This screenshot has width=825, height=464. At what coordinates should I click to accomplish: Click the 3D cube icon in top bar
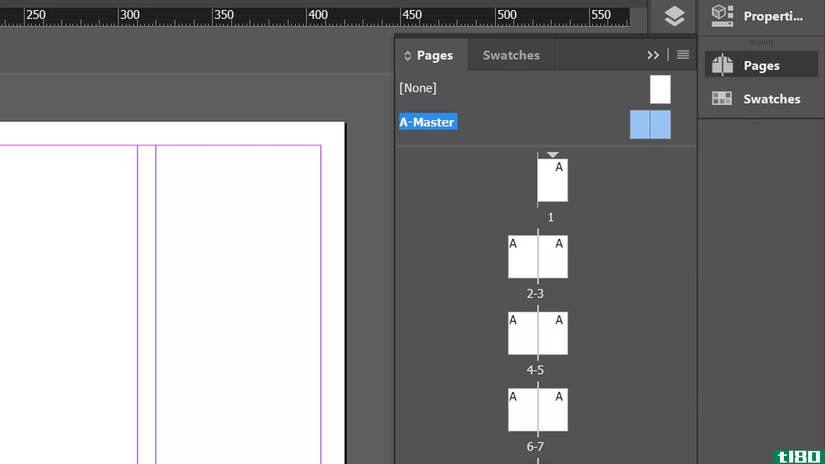[722, 15]
